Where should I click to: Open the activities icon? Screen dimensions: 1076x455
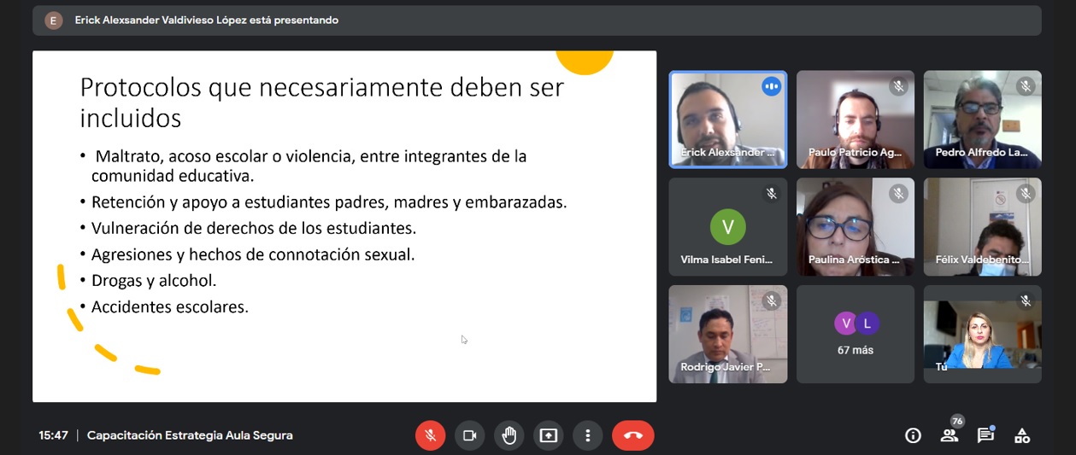point(1022,435)
